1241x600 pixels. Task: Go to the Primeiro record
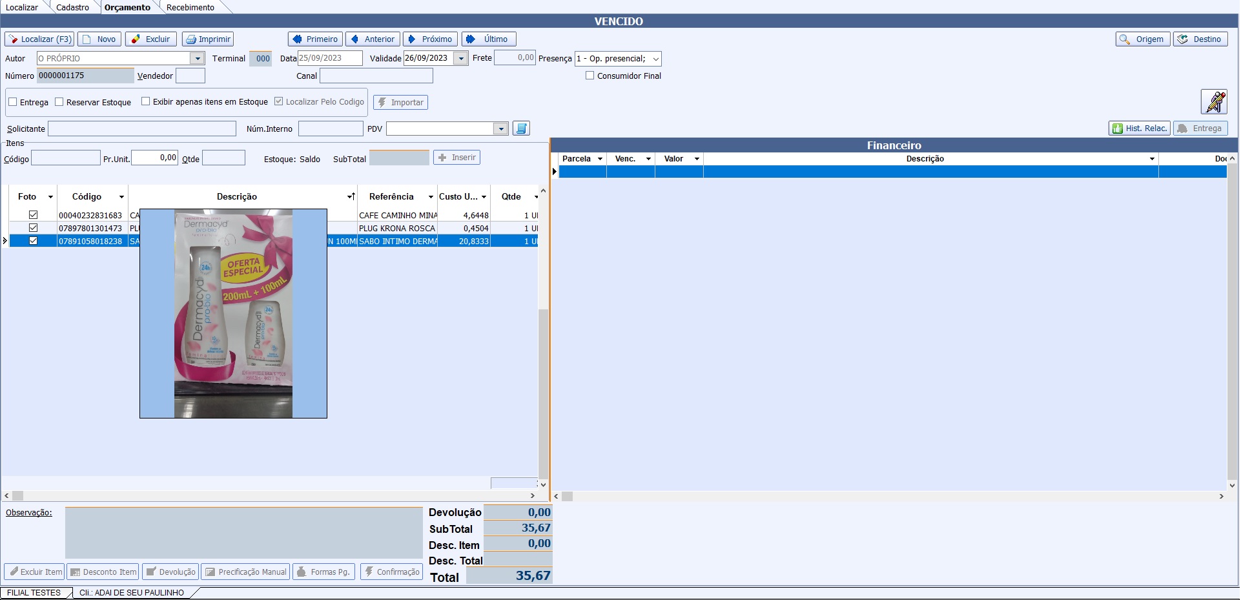pos(315,39)
